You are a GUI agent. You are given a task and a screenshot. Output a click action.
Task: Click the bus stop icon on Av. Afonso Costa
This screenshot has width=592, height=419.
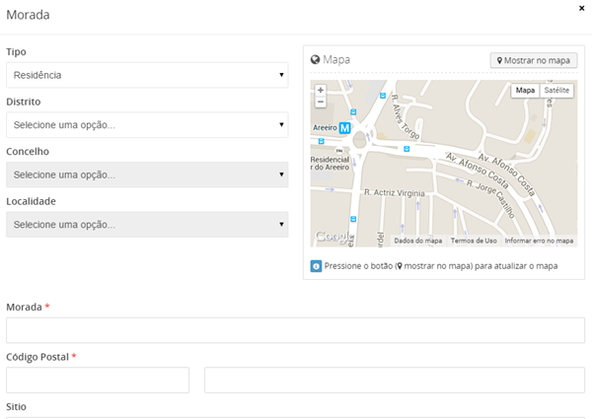[407, 149]
